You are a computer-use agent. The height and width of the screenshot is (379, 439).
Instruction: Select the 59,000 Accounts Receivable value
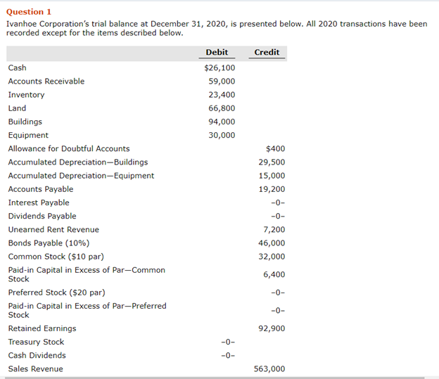click(x=222, y=81)
